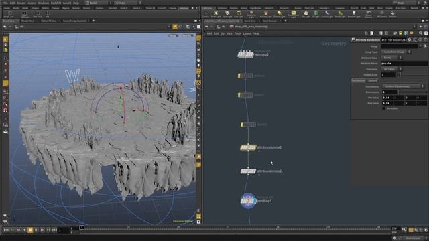Screen dimensions: 429x241
Task: Select the Volume Light shelf tool
Action: (x=265, y=14)
